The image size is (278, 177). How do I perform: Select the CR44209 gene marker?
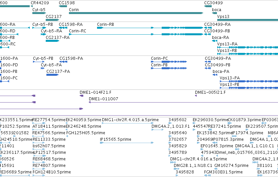click(x=32, y=6)
